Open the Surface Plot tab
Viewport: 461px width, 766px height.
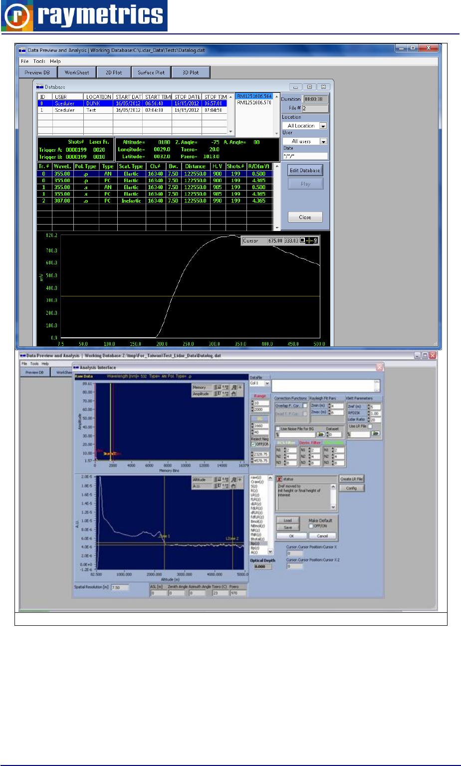[x=151, y=72]
